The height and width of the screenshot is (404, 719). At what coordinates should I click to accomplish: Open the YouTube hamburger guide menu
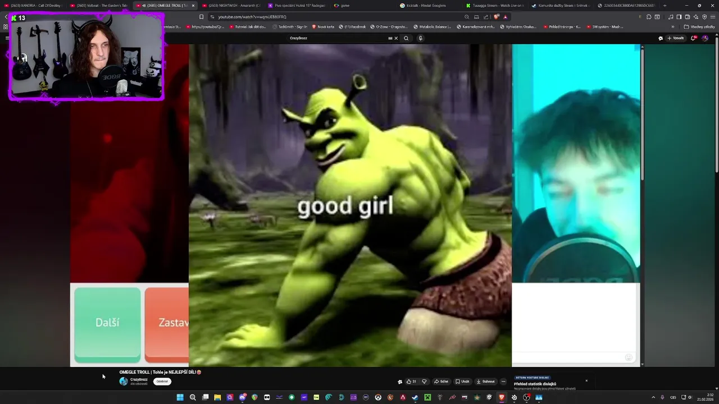[7, 38]
